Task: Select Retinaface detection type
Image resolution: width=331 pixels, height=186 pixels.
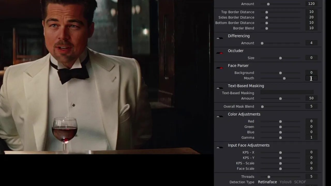Action: pyautogui.click(x=267, y=182)
